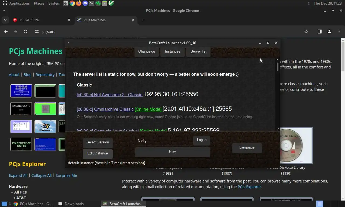Viewport: 345px width, 207px height.
Task: Click the Surprise Me link
Action: (x=66, y=175)
